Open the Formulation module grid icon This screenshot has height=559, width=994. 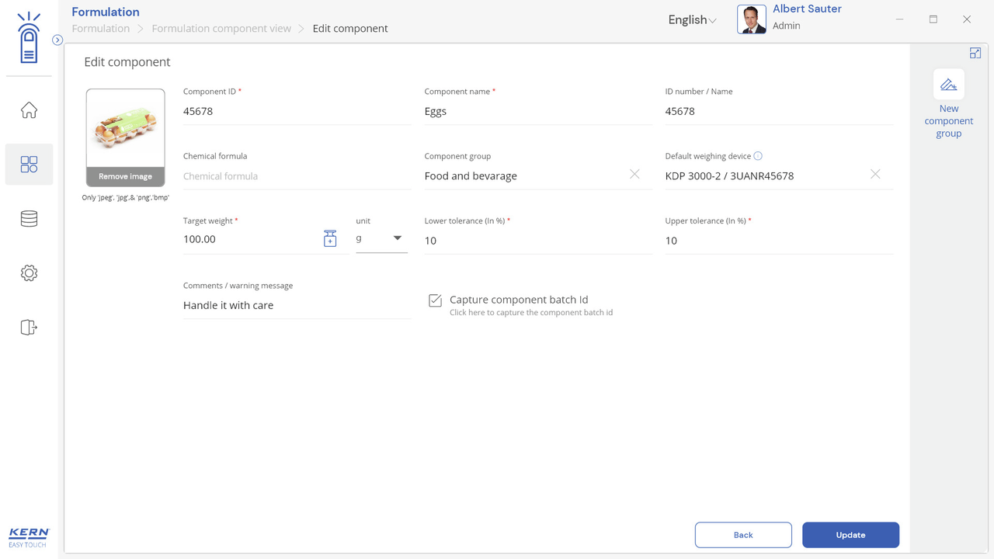pyautogui.click(x=29, y=165)
